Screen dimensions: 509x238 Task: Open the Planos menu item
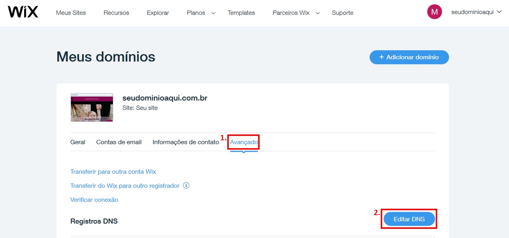point(196,13)
